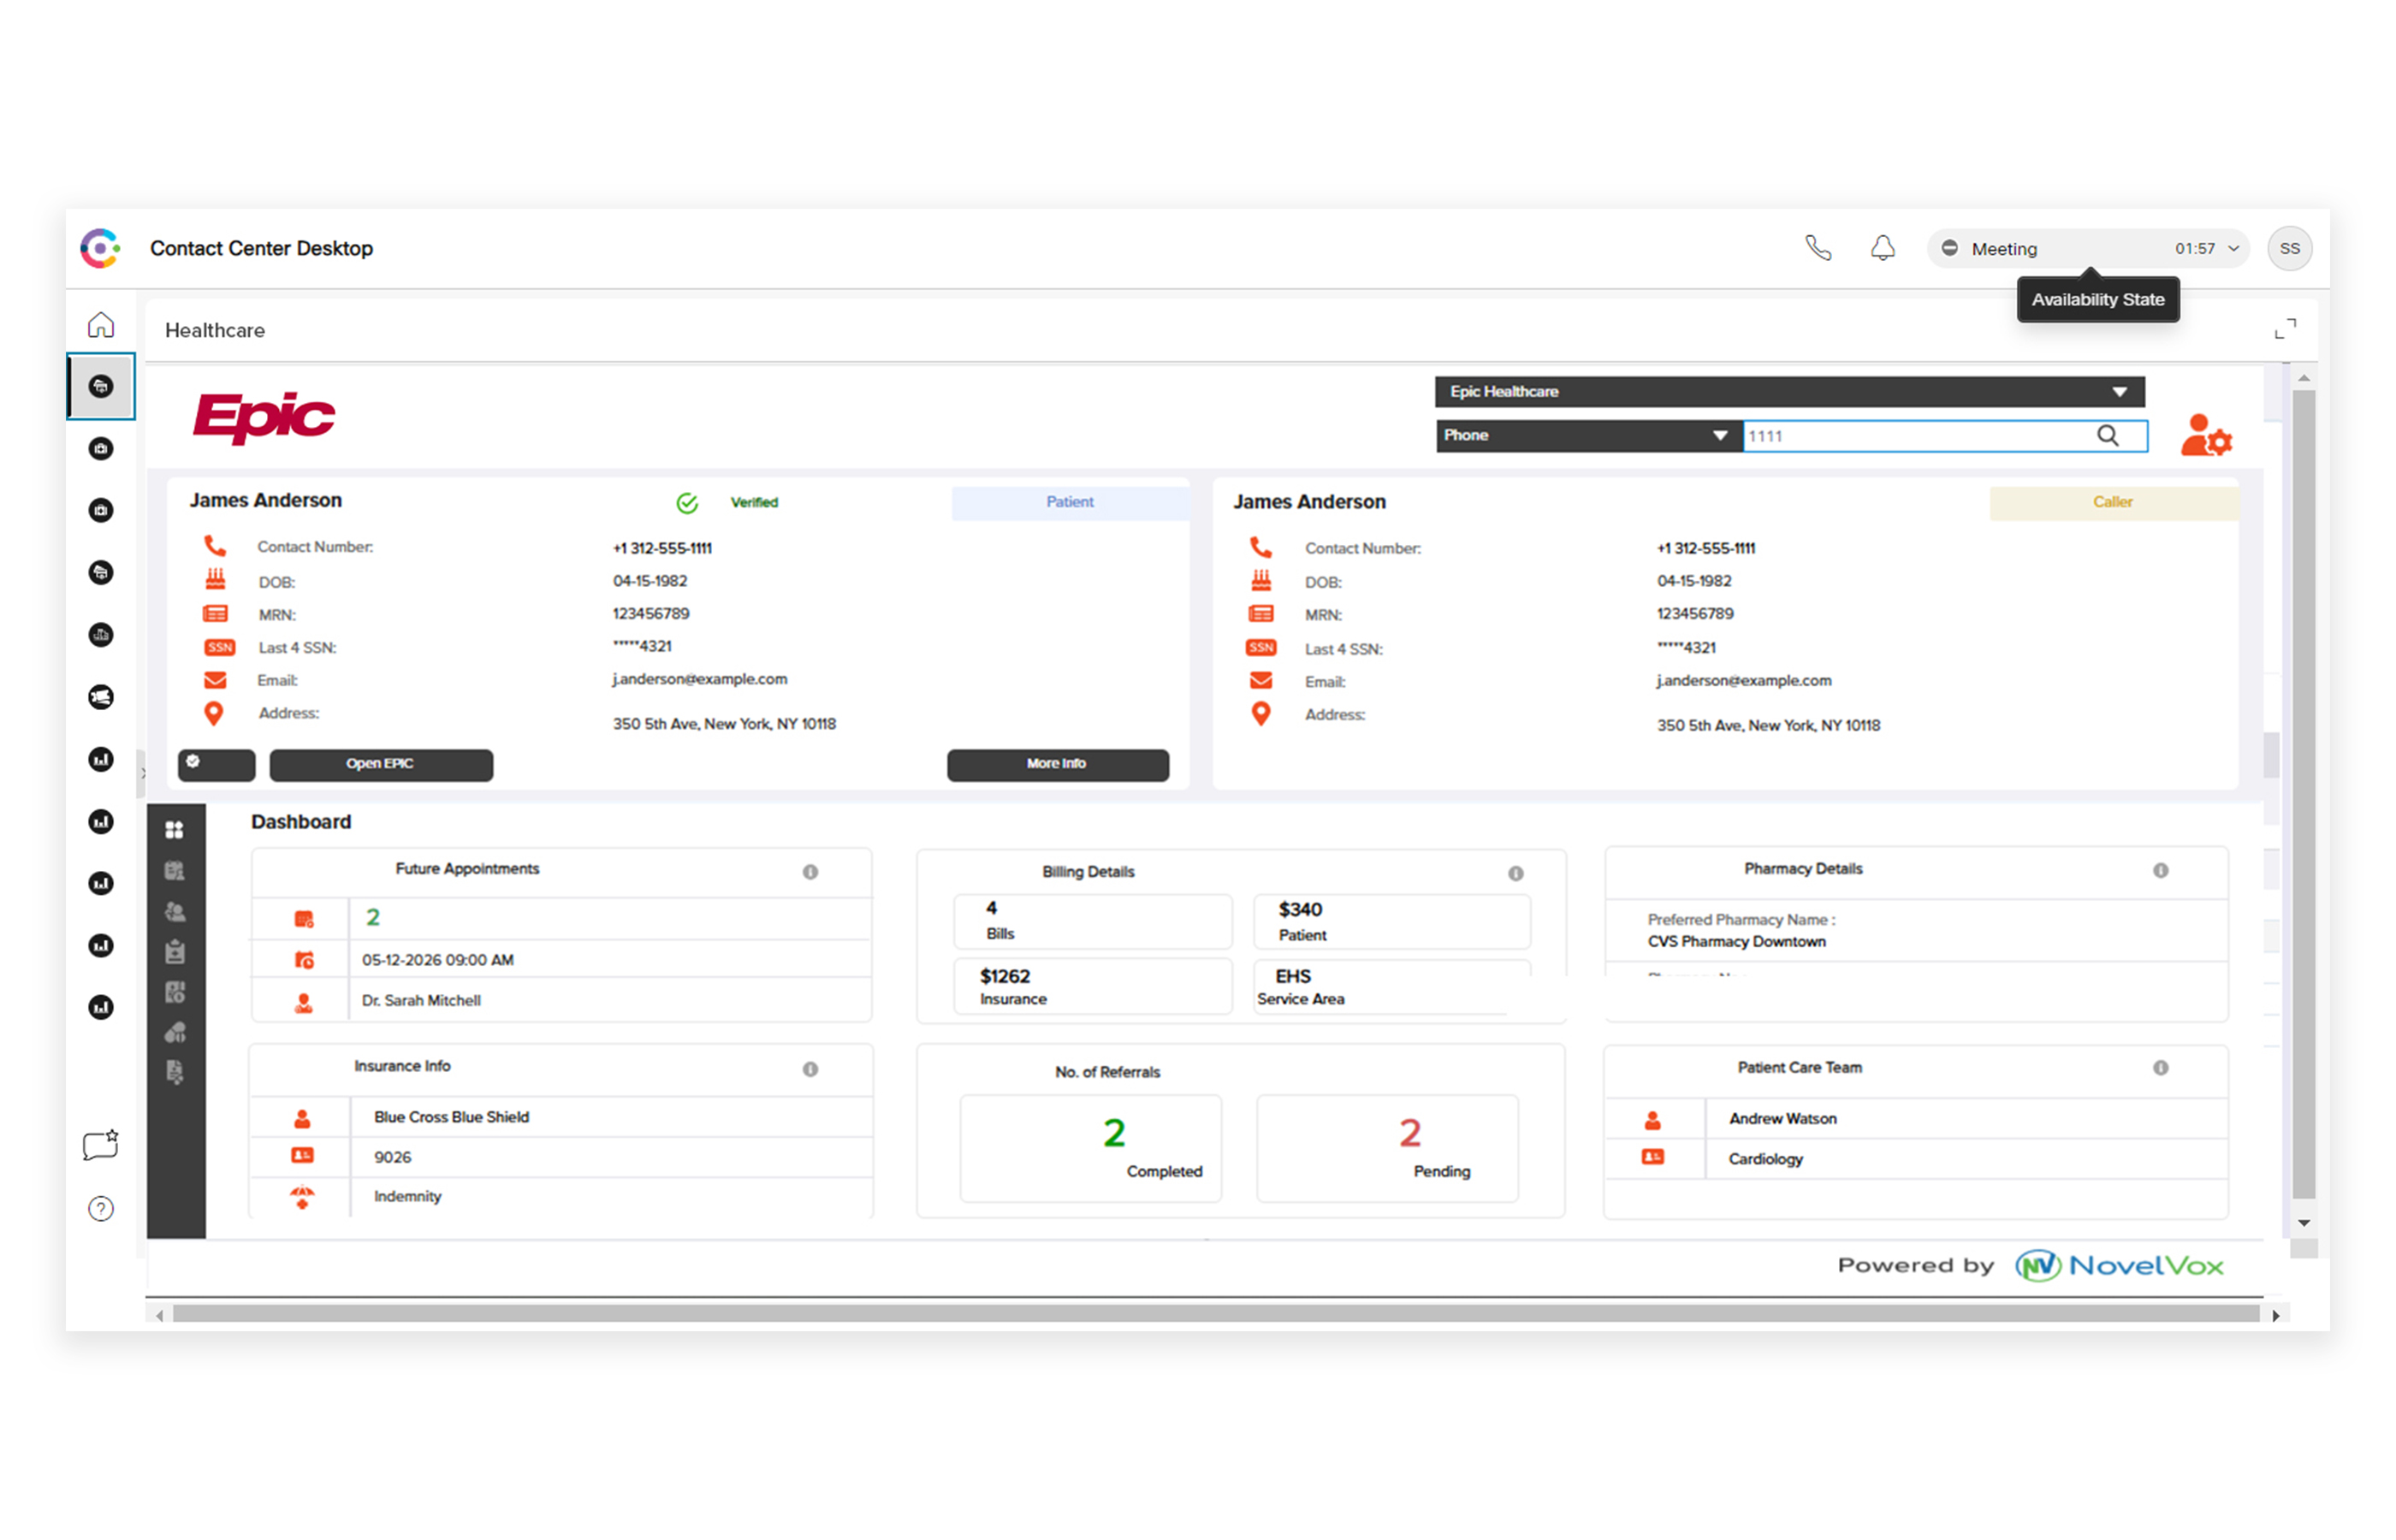2396x1540 pixels.
Task: Open the notifications bell icon
Action: (x=1883, y=248)
